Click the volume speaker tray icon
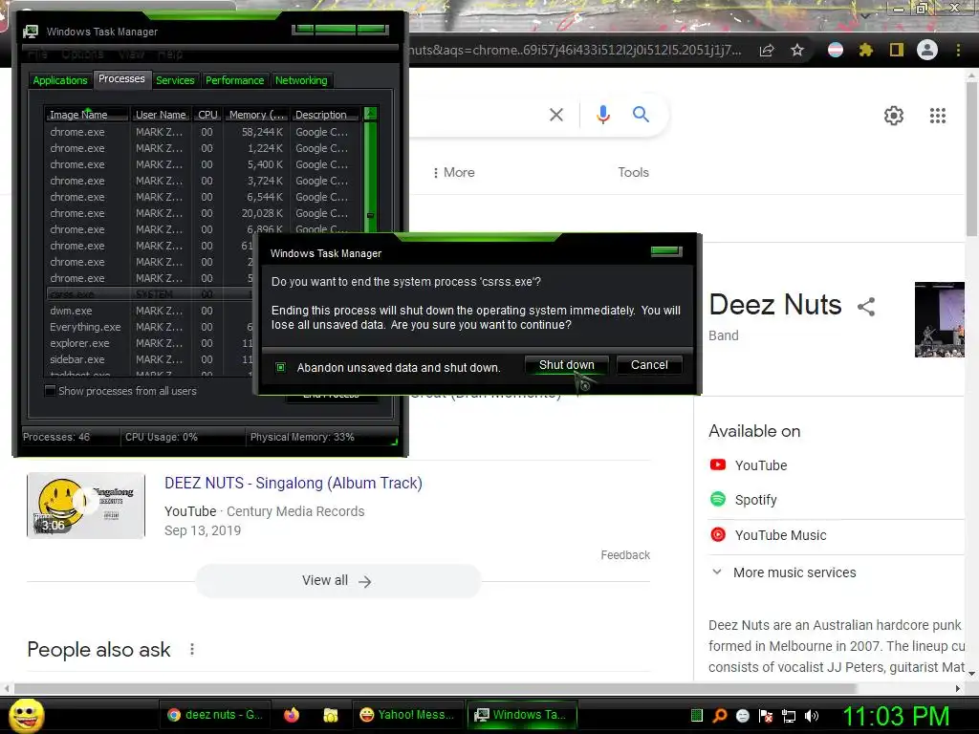The width and height of the screenshot is (979, 734). coord(812,716)
